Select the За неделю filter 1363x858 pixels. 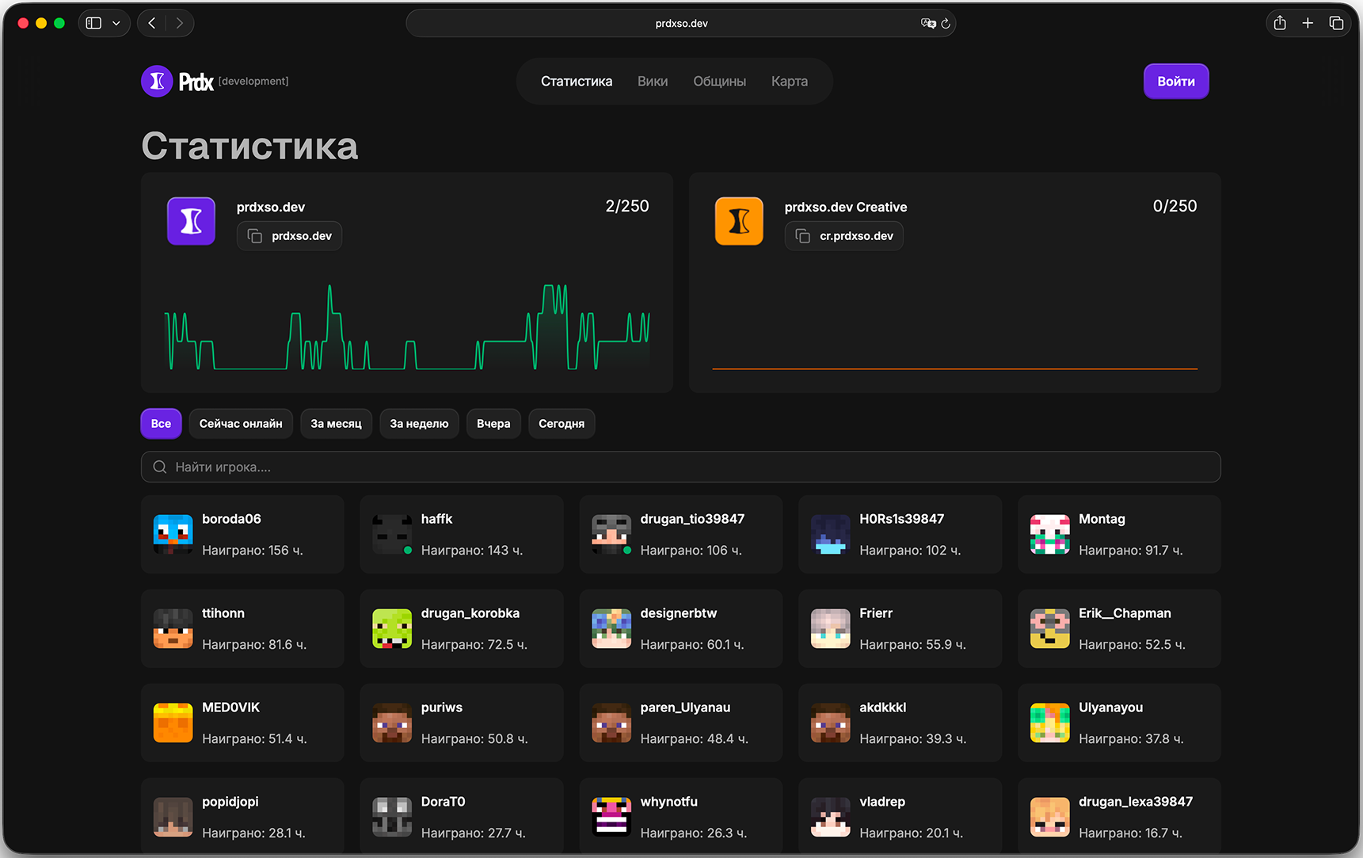point(419,423)
